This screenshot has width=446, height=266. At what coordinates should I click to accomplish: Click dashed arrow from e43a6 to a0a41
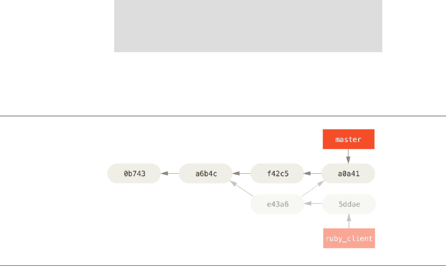coord(312,189)
